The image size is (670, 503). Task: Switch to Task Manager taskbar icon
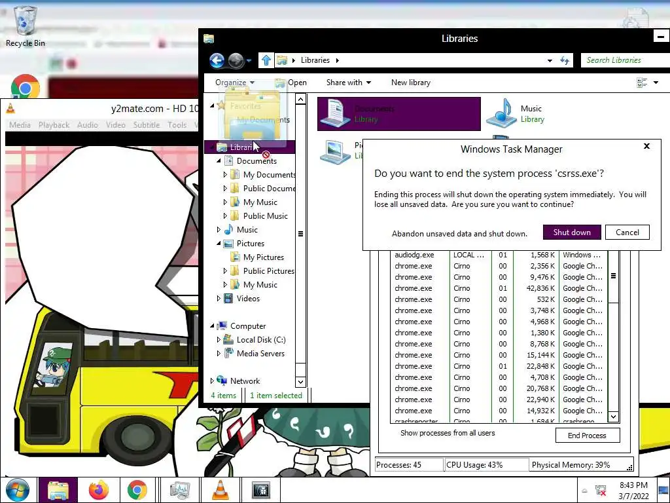click(x=180, y=490)
